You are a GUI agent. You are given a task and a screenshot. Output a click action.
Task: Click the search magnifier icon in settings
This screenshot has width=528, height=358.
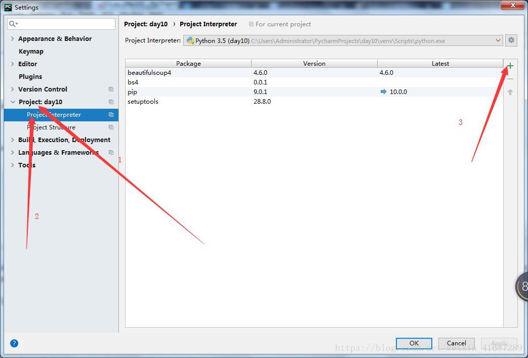13,24
